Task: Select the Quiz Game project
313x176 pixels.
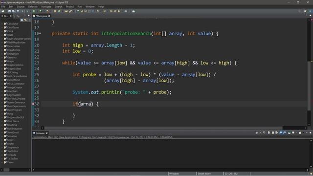Action: (x=13, y=121)
